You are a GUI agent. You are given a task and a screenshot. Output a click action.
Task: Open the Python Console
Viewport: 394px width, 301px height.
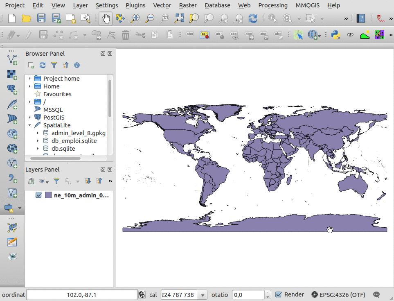(336, 35)
